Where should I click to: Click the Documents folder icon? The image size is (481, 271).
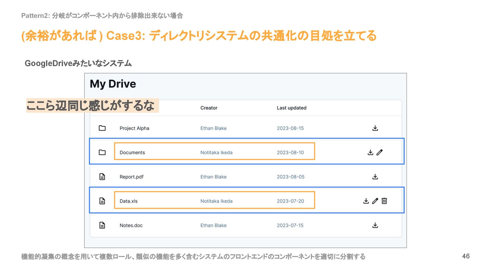tap(102, 152)
